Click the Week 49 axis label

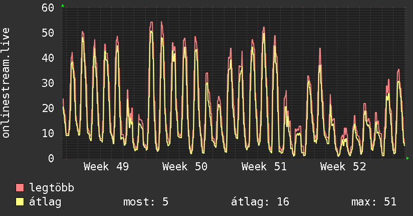[106, 167]
